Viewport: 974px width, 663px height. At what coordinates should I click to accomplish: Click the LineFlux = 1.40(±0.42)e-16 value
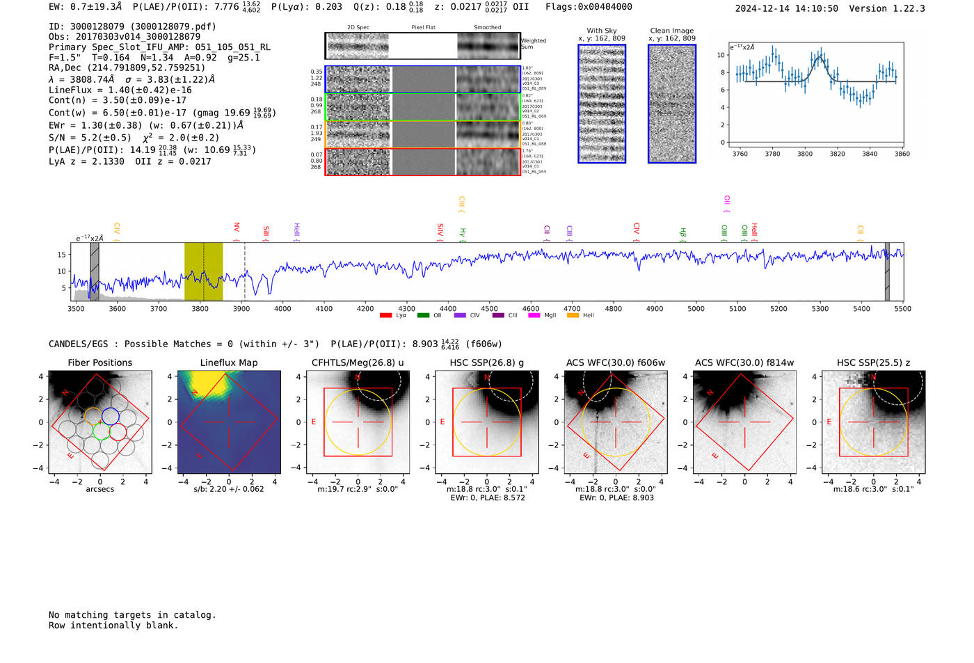pyautogui.click(x=120, y=90)
